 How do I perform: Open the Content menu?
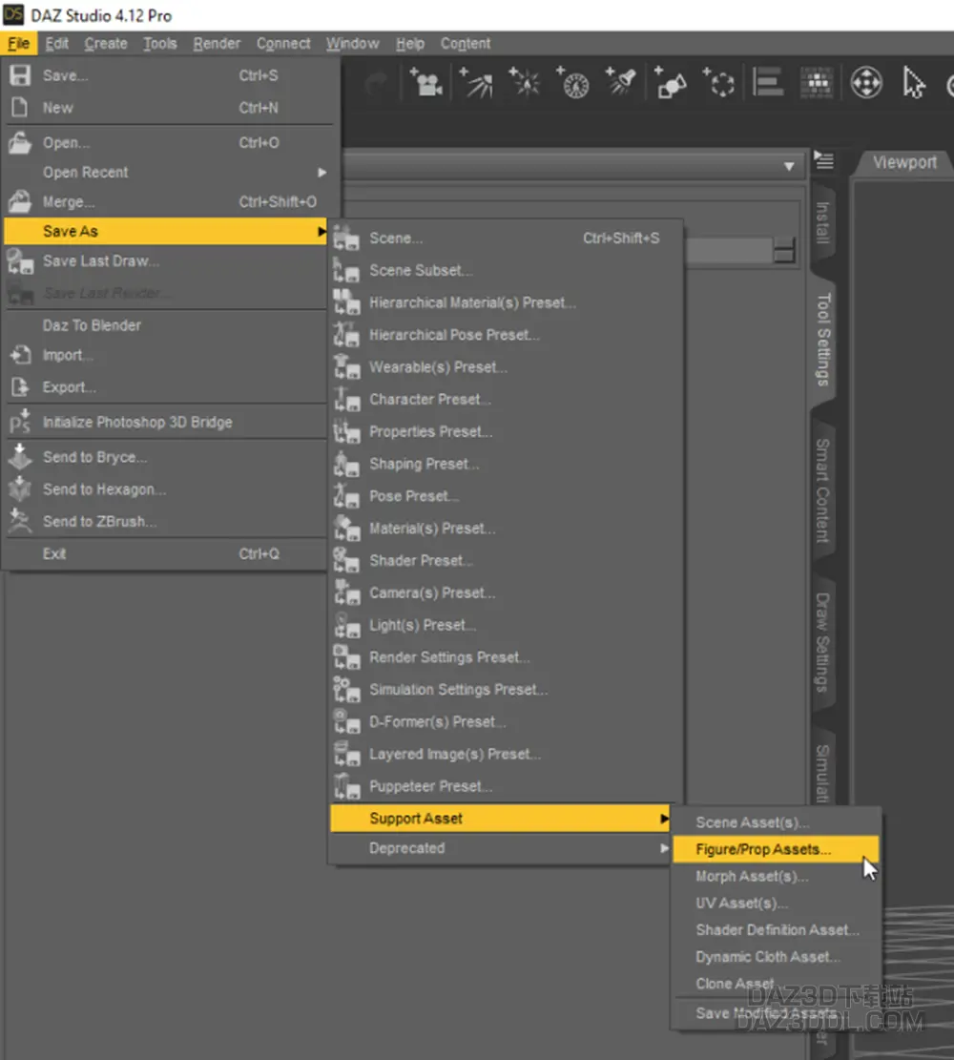466,43
